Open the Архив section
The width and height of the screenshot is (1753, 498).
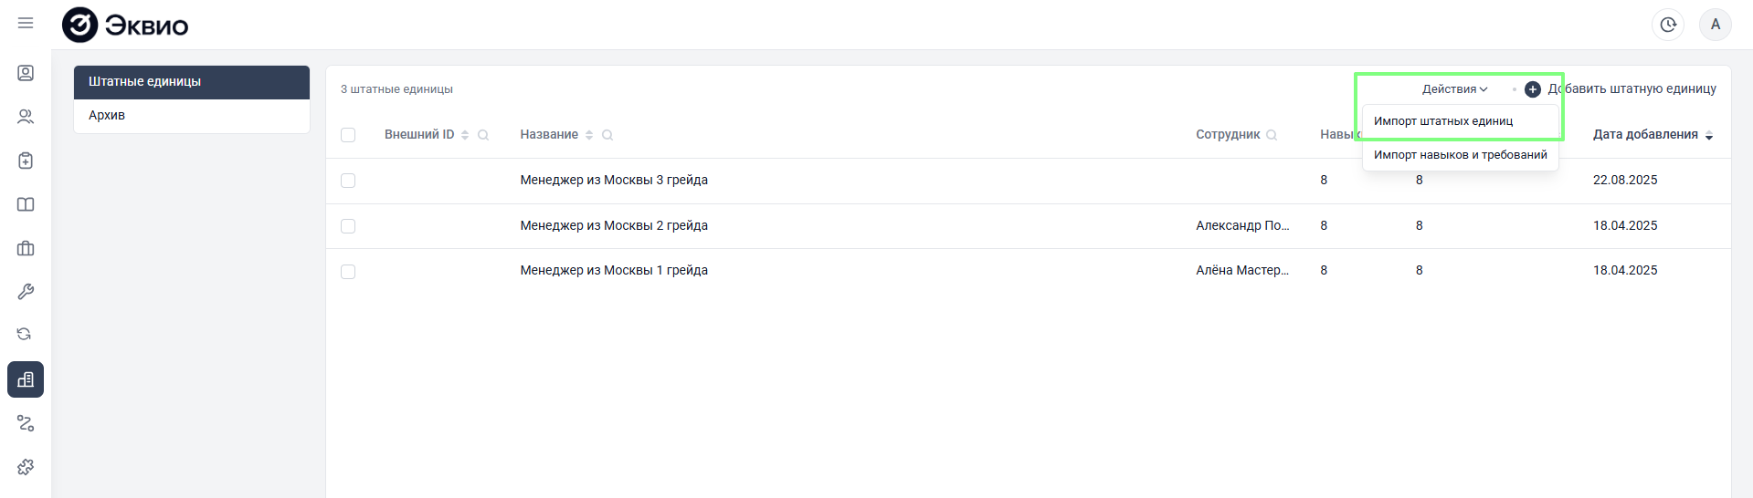[x=107, y=115]
